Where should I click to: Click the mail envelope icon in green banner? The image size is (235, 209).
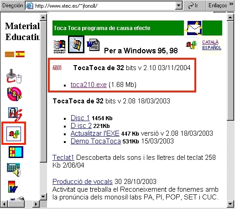tap(193, 28)
